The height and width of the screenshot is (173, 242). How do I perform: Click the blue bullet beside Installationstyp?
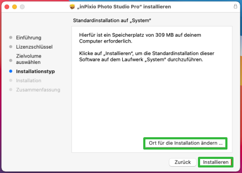11,71
